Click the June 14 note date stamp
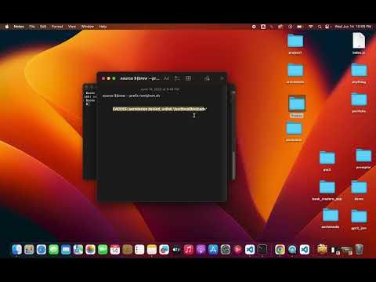376x282 pixels. click(x=160, y=89)
